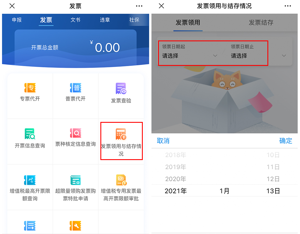Open 超限量领购发票购票特批申请 icon

point(76,180)
